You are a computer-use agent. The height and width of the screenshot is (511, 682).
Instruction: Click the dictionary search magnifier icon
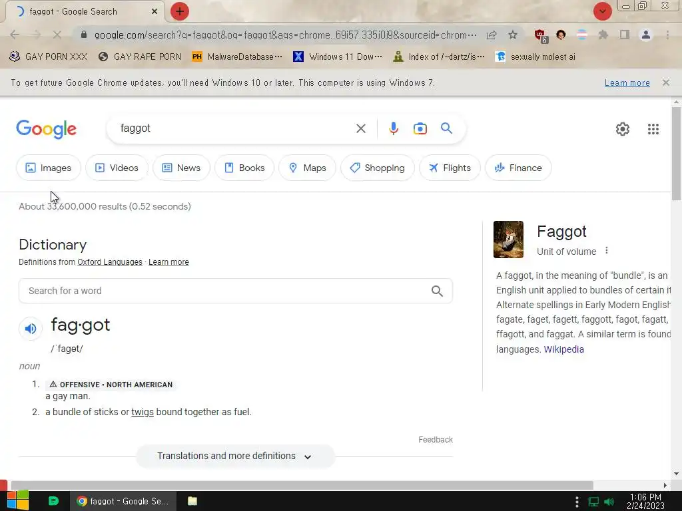coord(437,291)
